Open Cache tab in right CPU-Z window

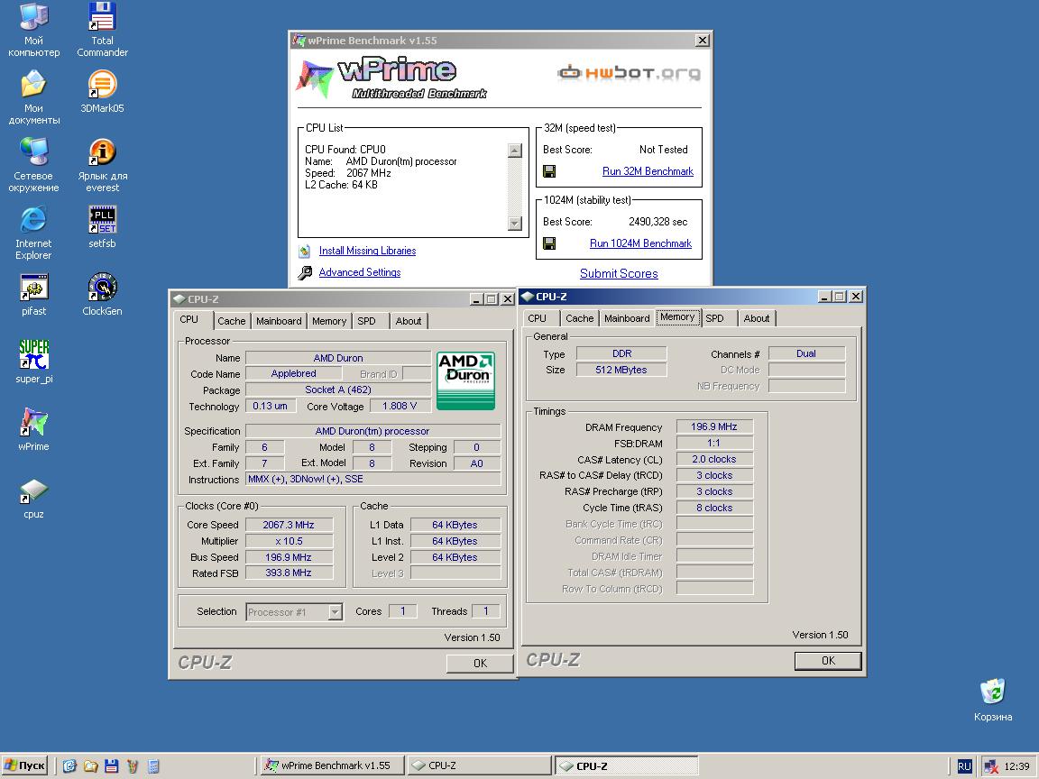click(x=580, y=318)
